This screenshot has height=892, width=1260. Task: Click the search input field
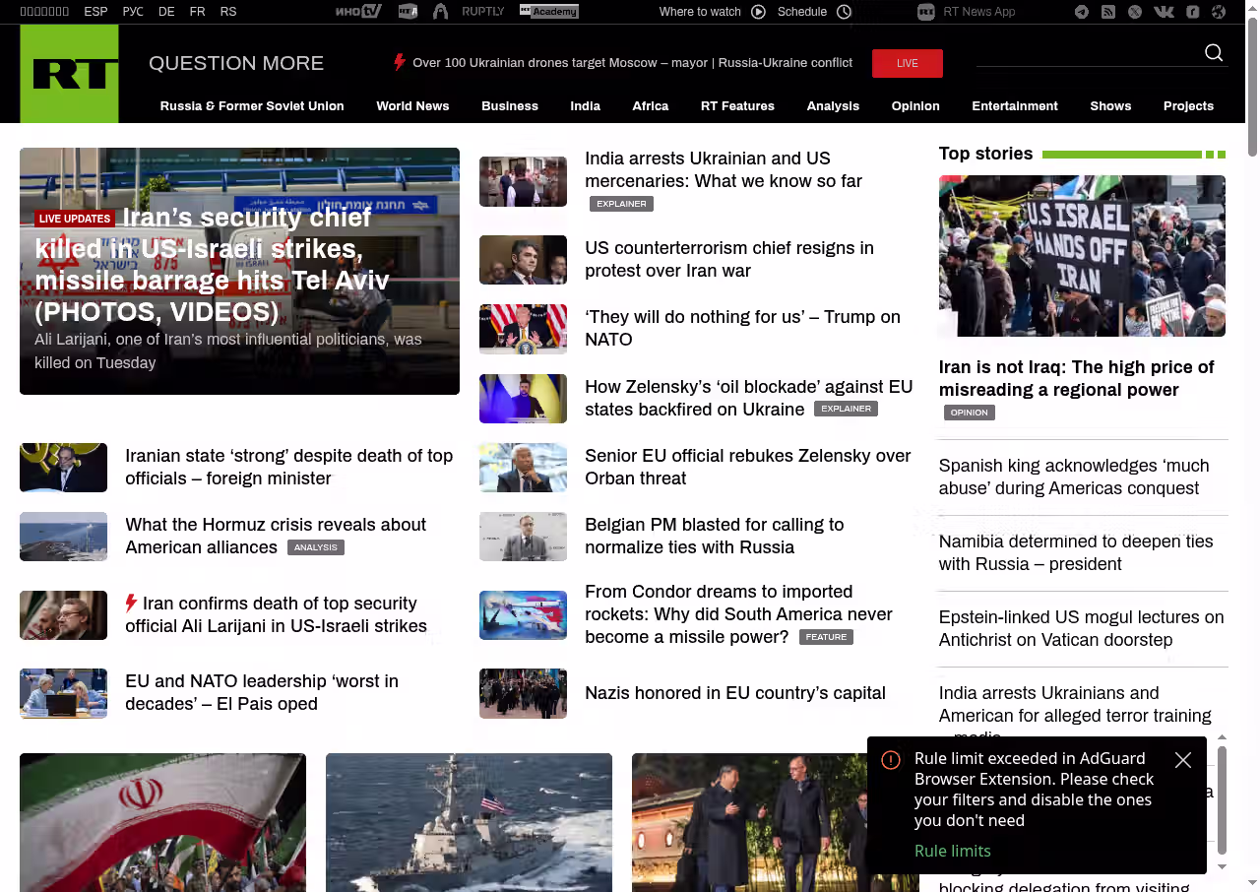point(1088,53)
